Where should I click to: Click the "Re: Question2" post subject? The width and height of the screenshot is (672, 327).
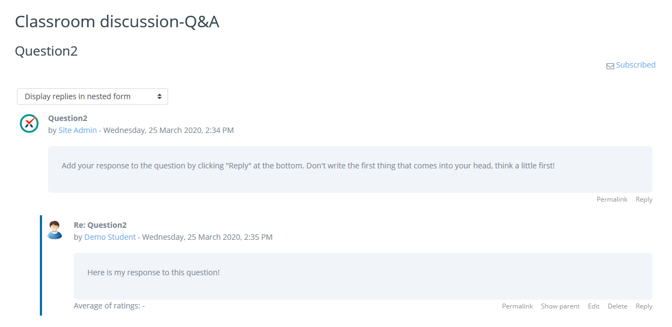(100, 225)
